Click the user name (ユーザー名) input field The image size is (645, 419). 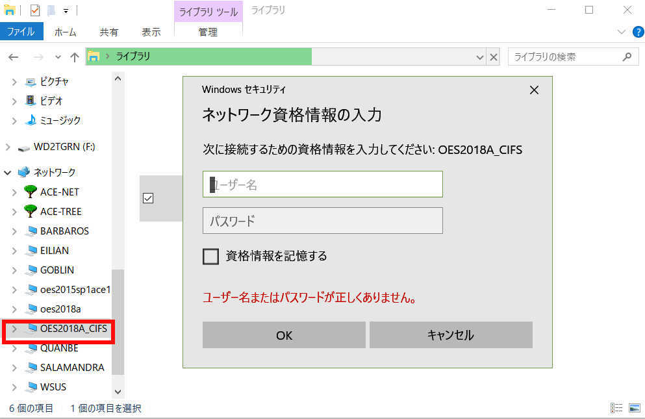(322, 184)
